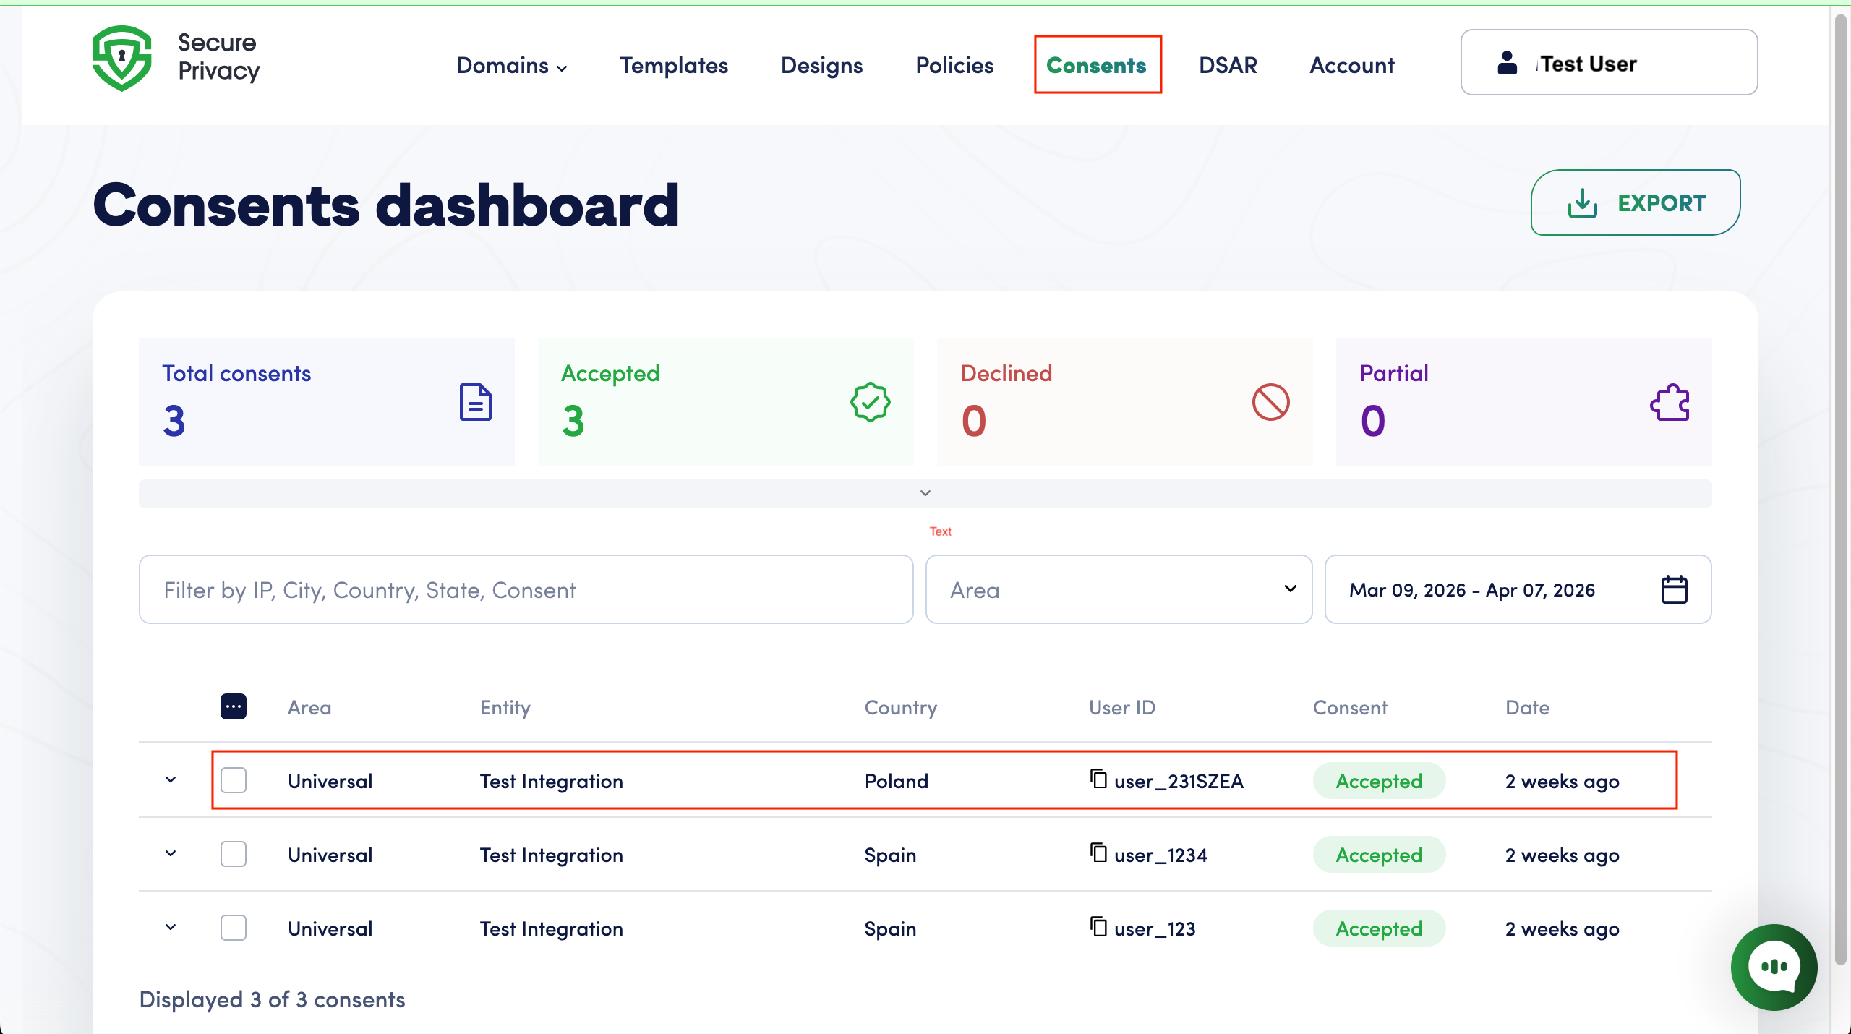1851x1034 pixels.
Task: Open the Domains dropdown menu
Action: 512,65
